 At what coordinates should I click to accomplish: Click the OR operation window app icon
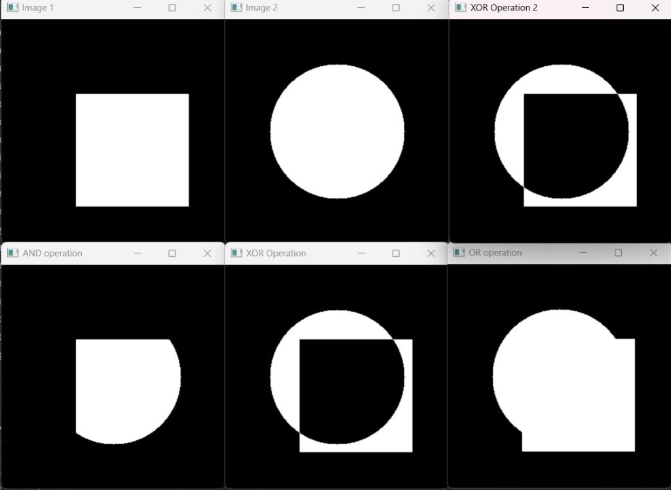click(x=459, y=252)
